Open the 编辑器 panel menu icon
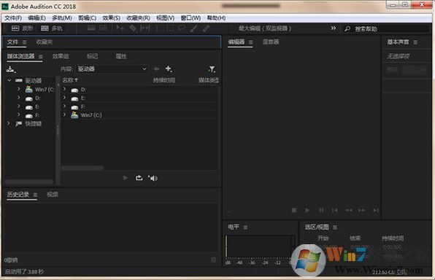Viewport: 435px width, 280px height. click(251, 42)
